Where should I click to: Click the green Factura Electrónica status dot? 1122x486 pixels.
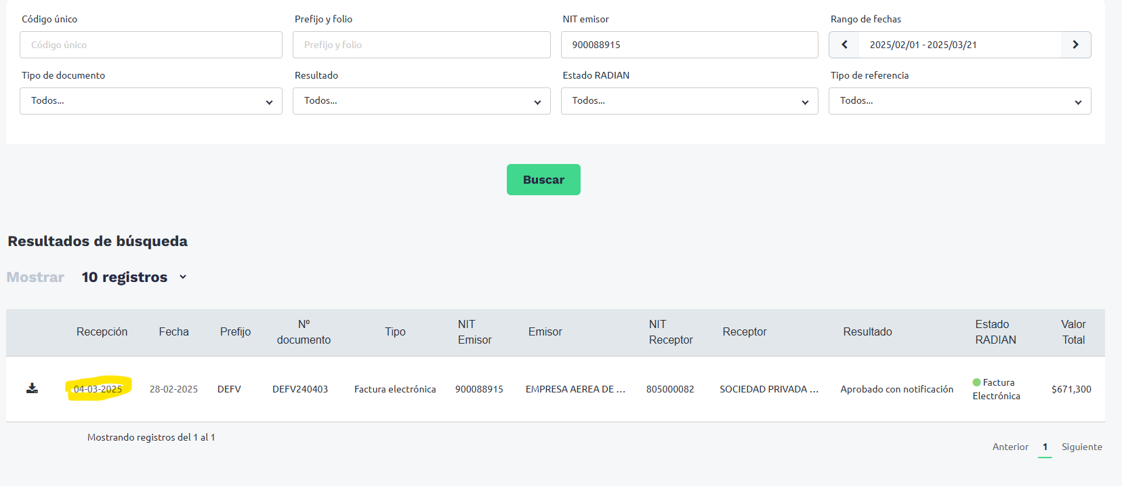tap(976, 382)
